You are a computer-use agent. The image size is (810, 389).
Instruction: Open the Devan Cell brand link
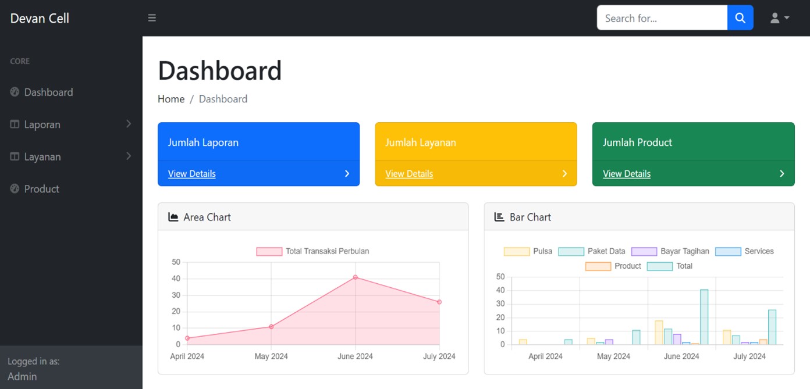[40, 18]
